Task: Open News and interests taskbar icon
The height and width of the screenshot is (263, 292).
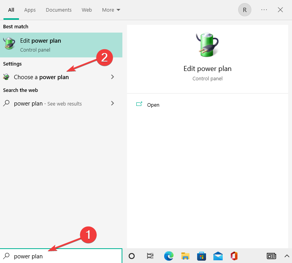Action: [x=271, y=256]
